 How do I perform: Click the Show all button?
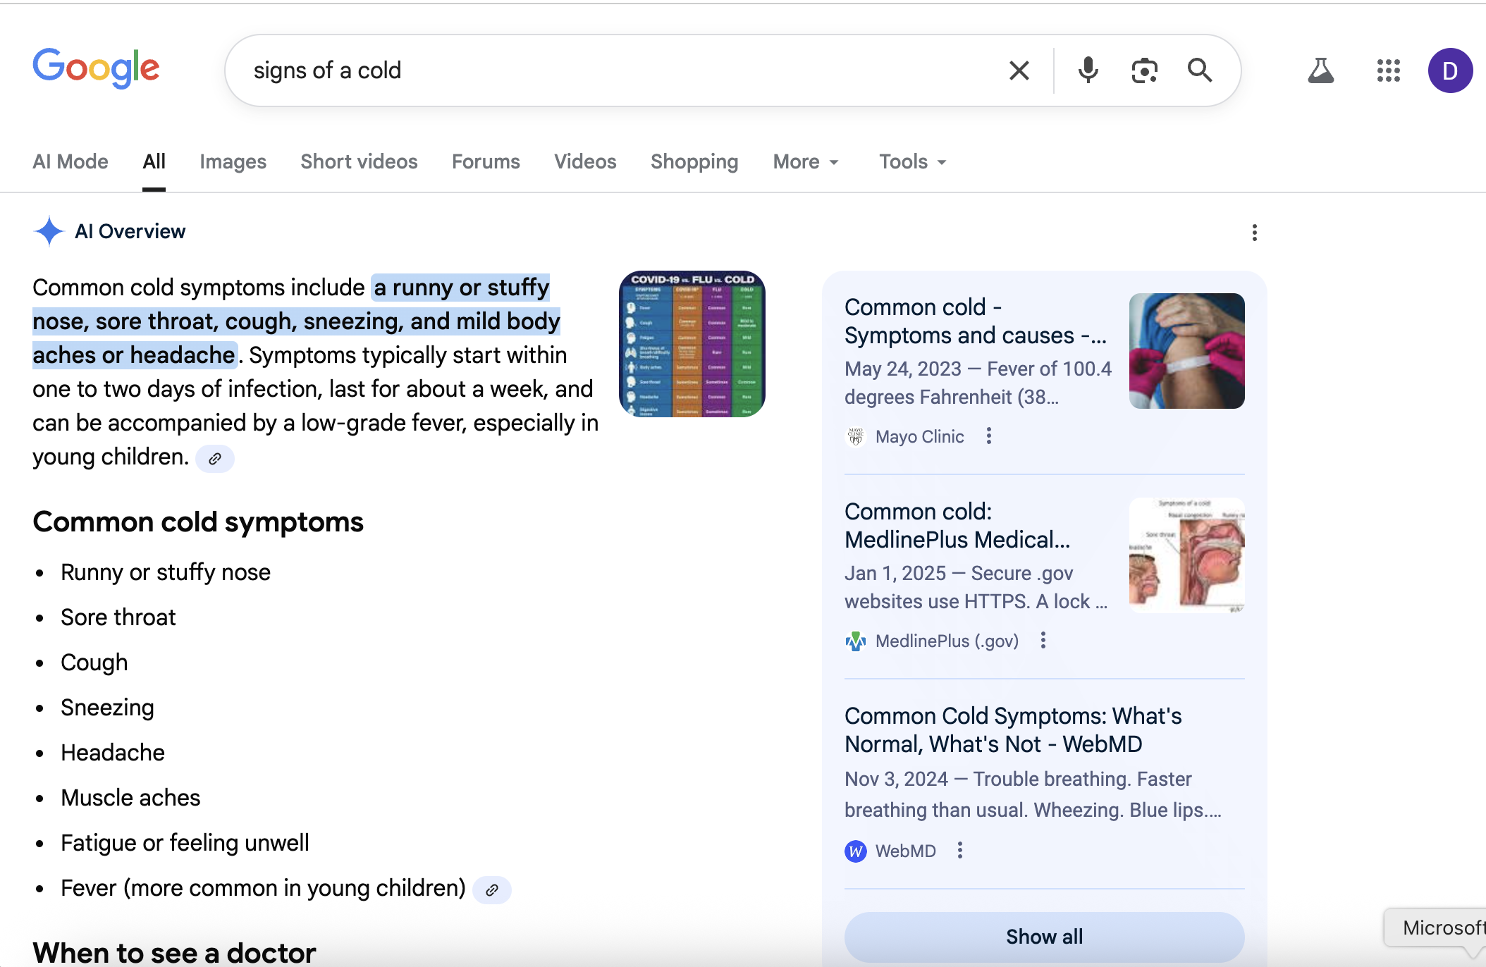[x=1044, y=937]
